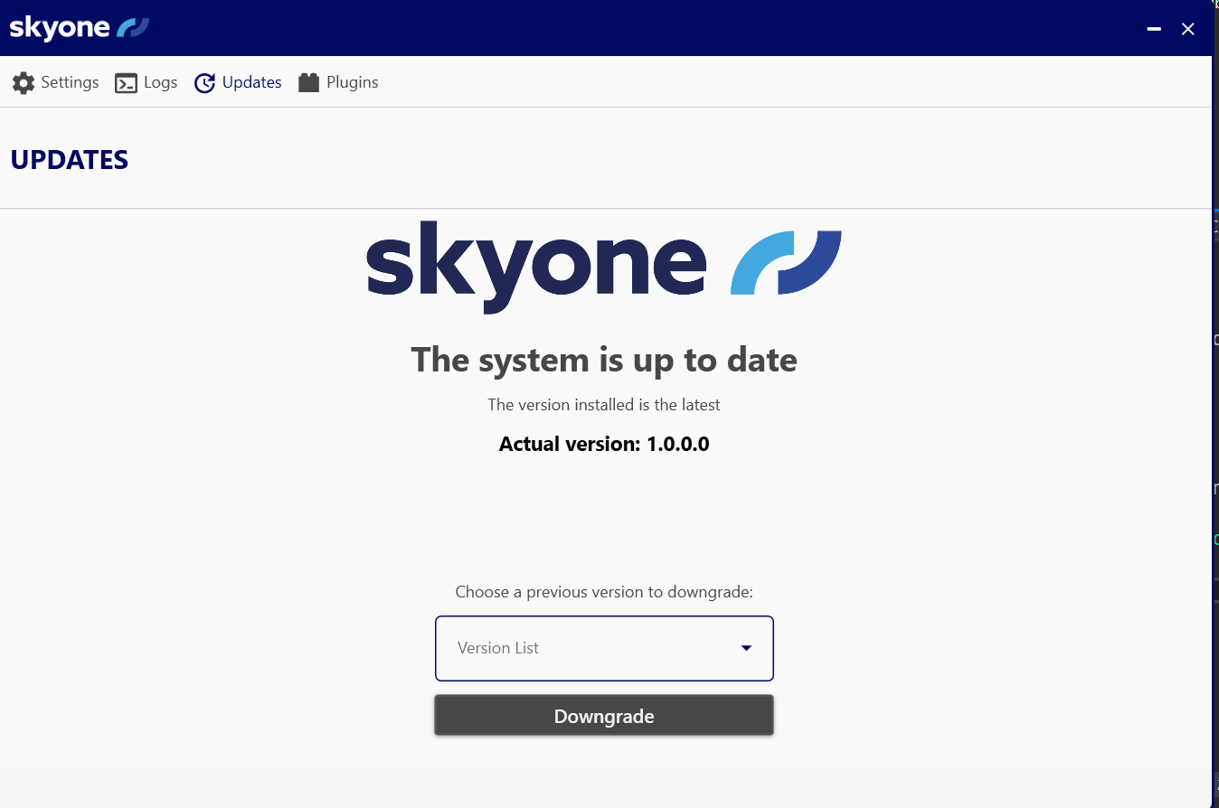
Task: Click the "The system is up to date" message
Action: 604,360
